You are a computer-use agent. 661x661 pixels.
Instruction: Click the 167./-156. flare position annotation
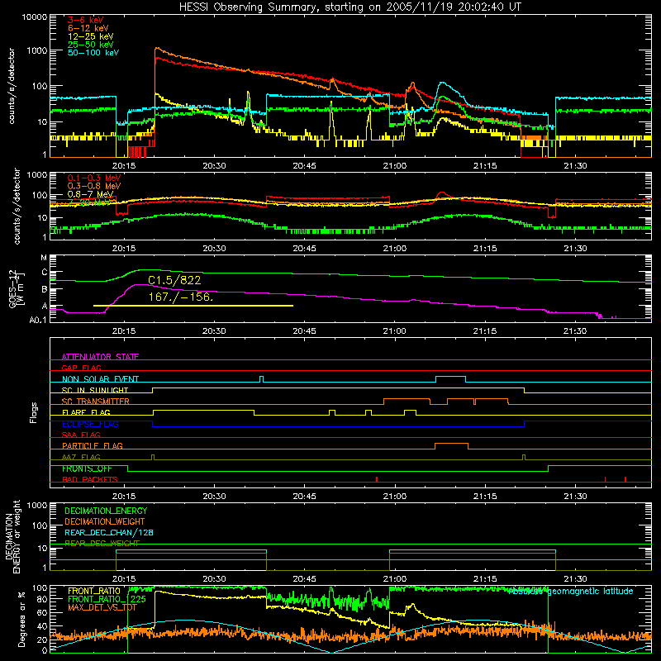point(181,297)
